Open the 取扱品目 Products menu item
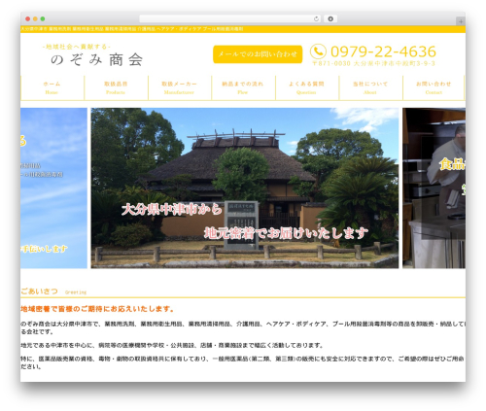Screen dimensions: 486x411 [116, 87]
